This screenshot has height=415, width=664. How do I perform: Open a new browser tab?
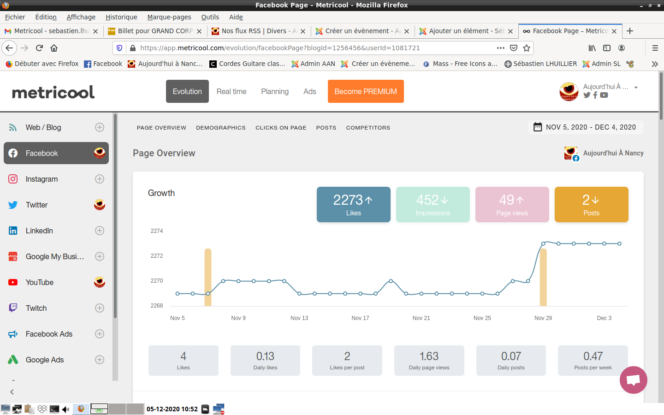point(630,31)
